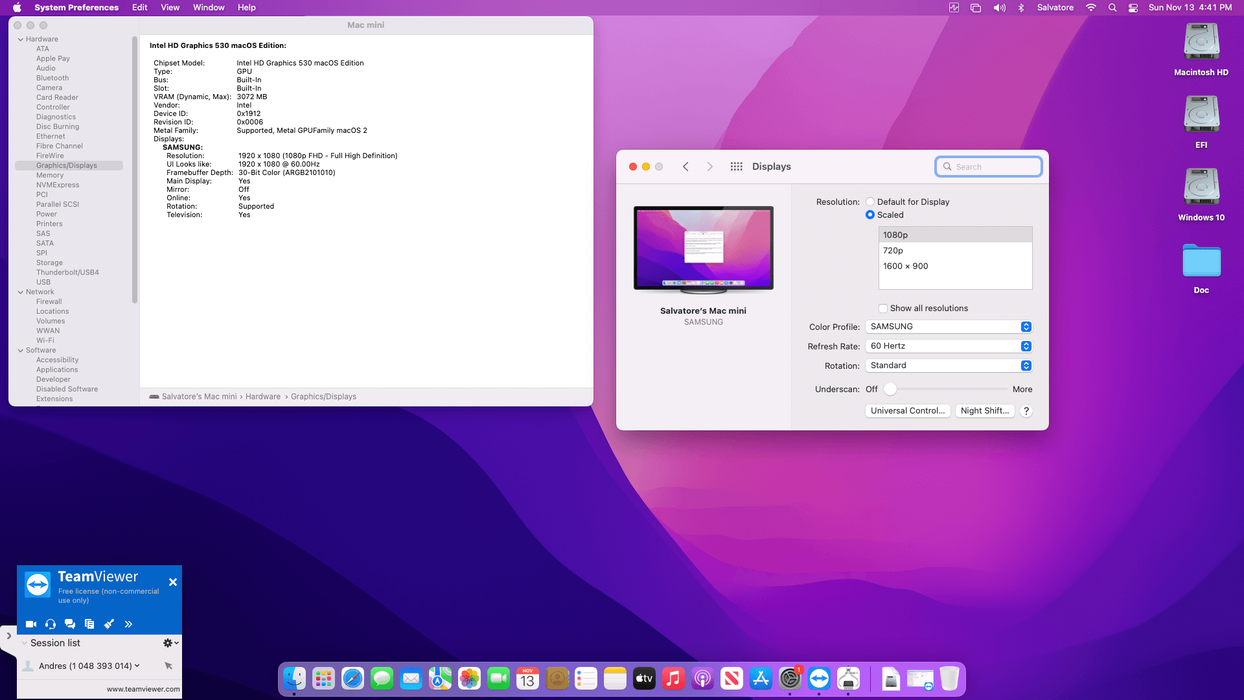Click the Search field in Displays
This screenshot has height=700, width=1244.
[x=989, y=167]
